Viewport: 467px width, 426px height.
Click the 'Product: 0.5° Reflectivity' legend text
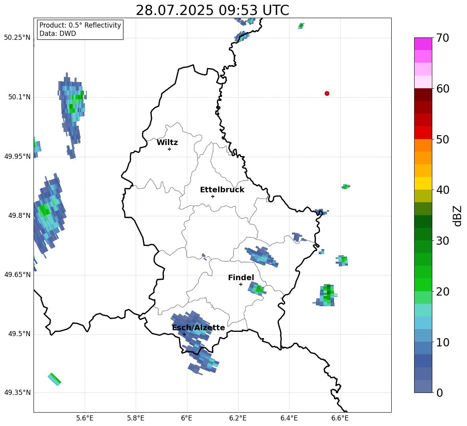click(x=80, y=25)
